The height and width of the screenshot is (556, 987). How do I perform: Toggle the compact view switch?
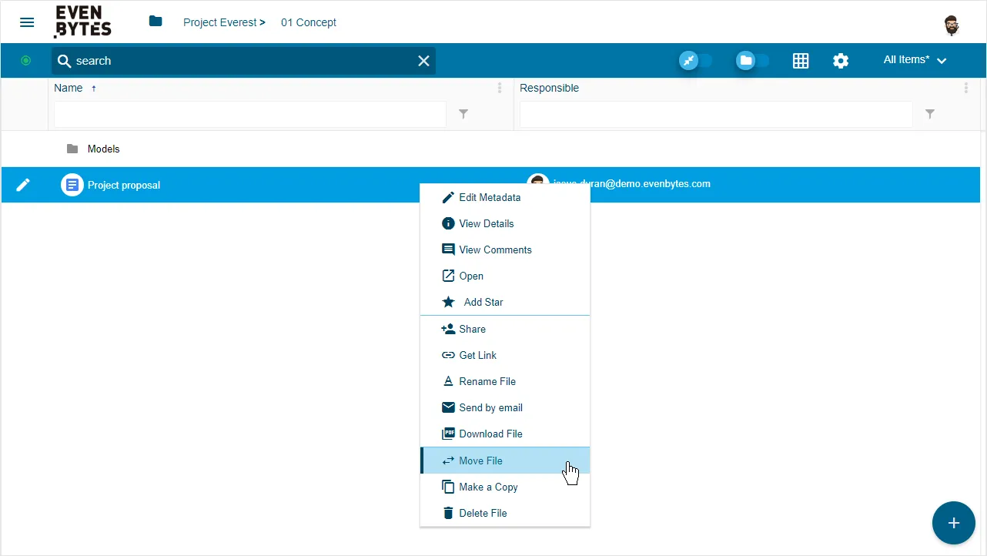pyautogui.click(x=696, y=60)
